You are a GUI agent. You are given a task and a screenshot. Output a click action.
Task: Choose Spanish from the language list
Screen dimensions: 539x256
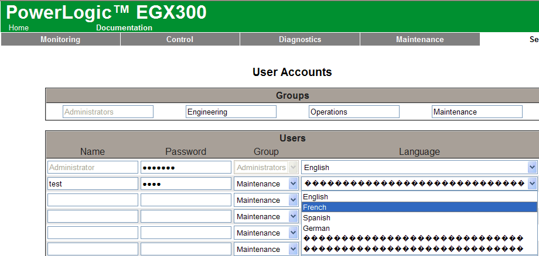pos(419,217)
